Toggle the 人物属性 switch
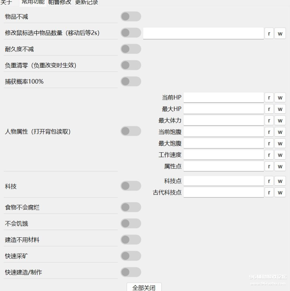The height and width of the screenshot is (291, 290). coord(131,131)
